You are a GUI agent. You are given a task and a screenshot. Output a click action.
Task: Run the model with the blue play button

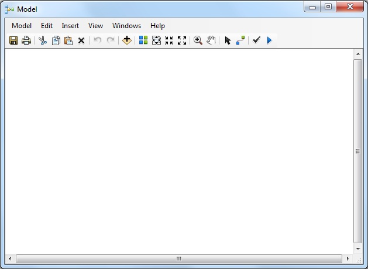(x=269, y=40)
